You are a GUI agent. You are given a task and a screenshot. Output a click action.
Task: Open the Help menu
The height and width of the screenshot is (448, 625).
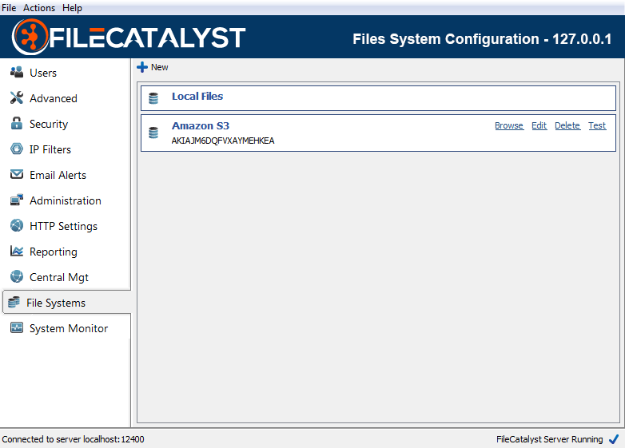click(x=72, y=8)
